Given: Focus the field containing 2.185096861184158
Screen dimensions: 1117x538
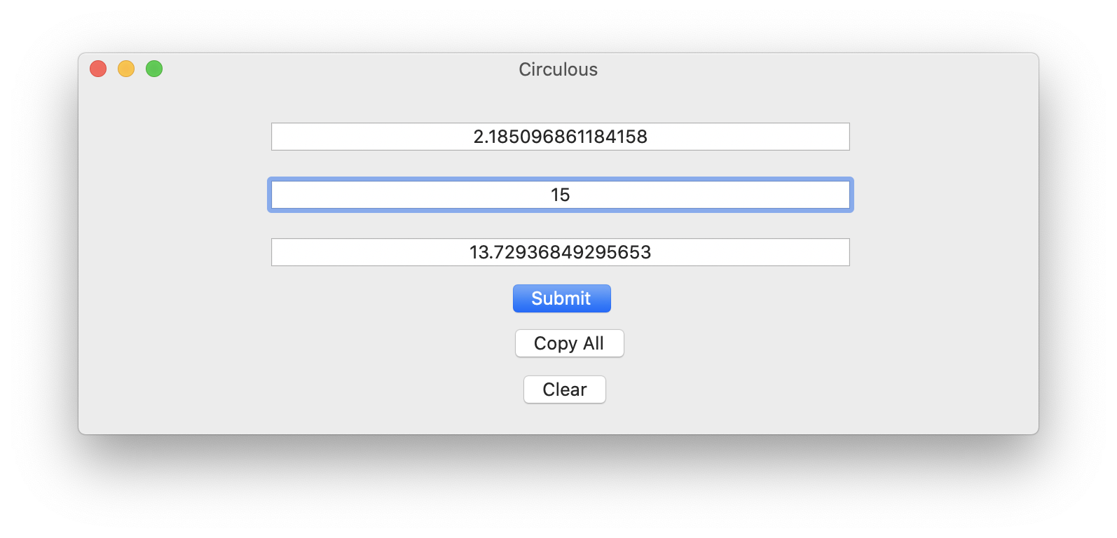Looking at the screenshot, I should point(560,137).
